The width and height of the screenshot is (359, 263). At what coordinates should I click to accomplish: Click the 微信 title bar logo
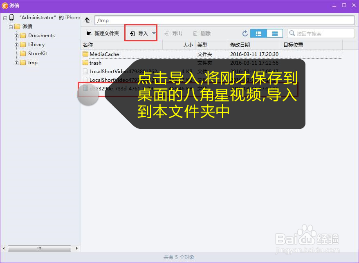[5, 5]
